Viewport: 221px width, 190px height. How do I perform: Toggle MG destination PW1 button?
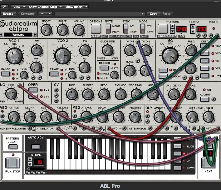(205, 76)
